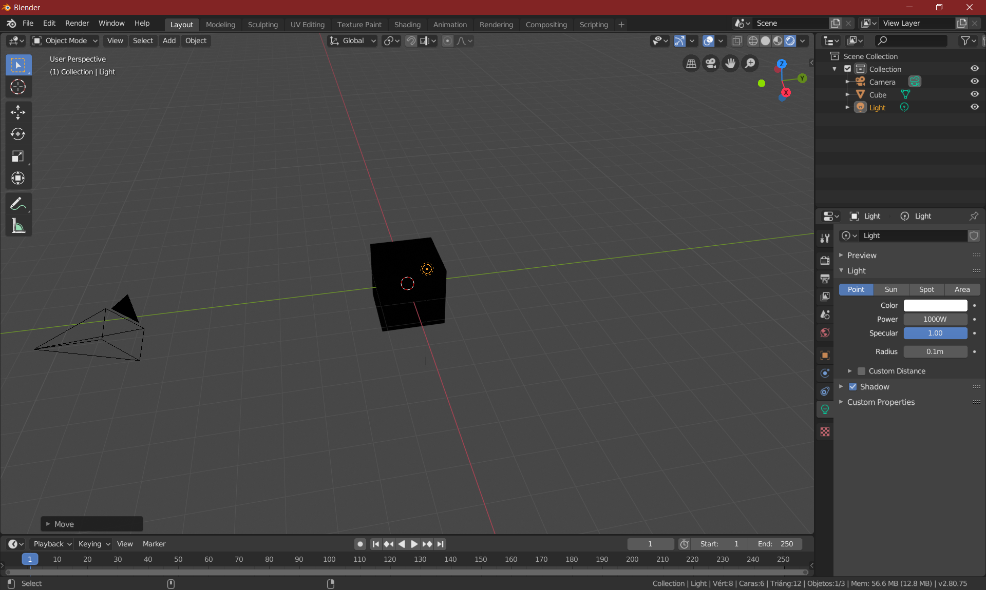
Task: Click the light Color swatch
Action: tap(935, 306)
